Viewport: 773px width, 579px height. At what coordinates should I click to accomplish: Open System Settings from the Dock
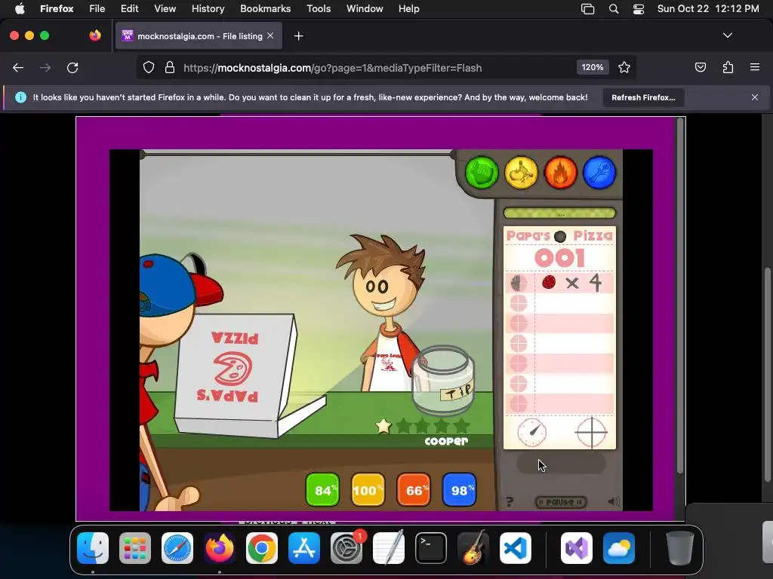click(x=346, y=548)
